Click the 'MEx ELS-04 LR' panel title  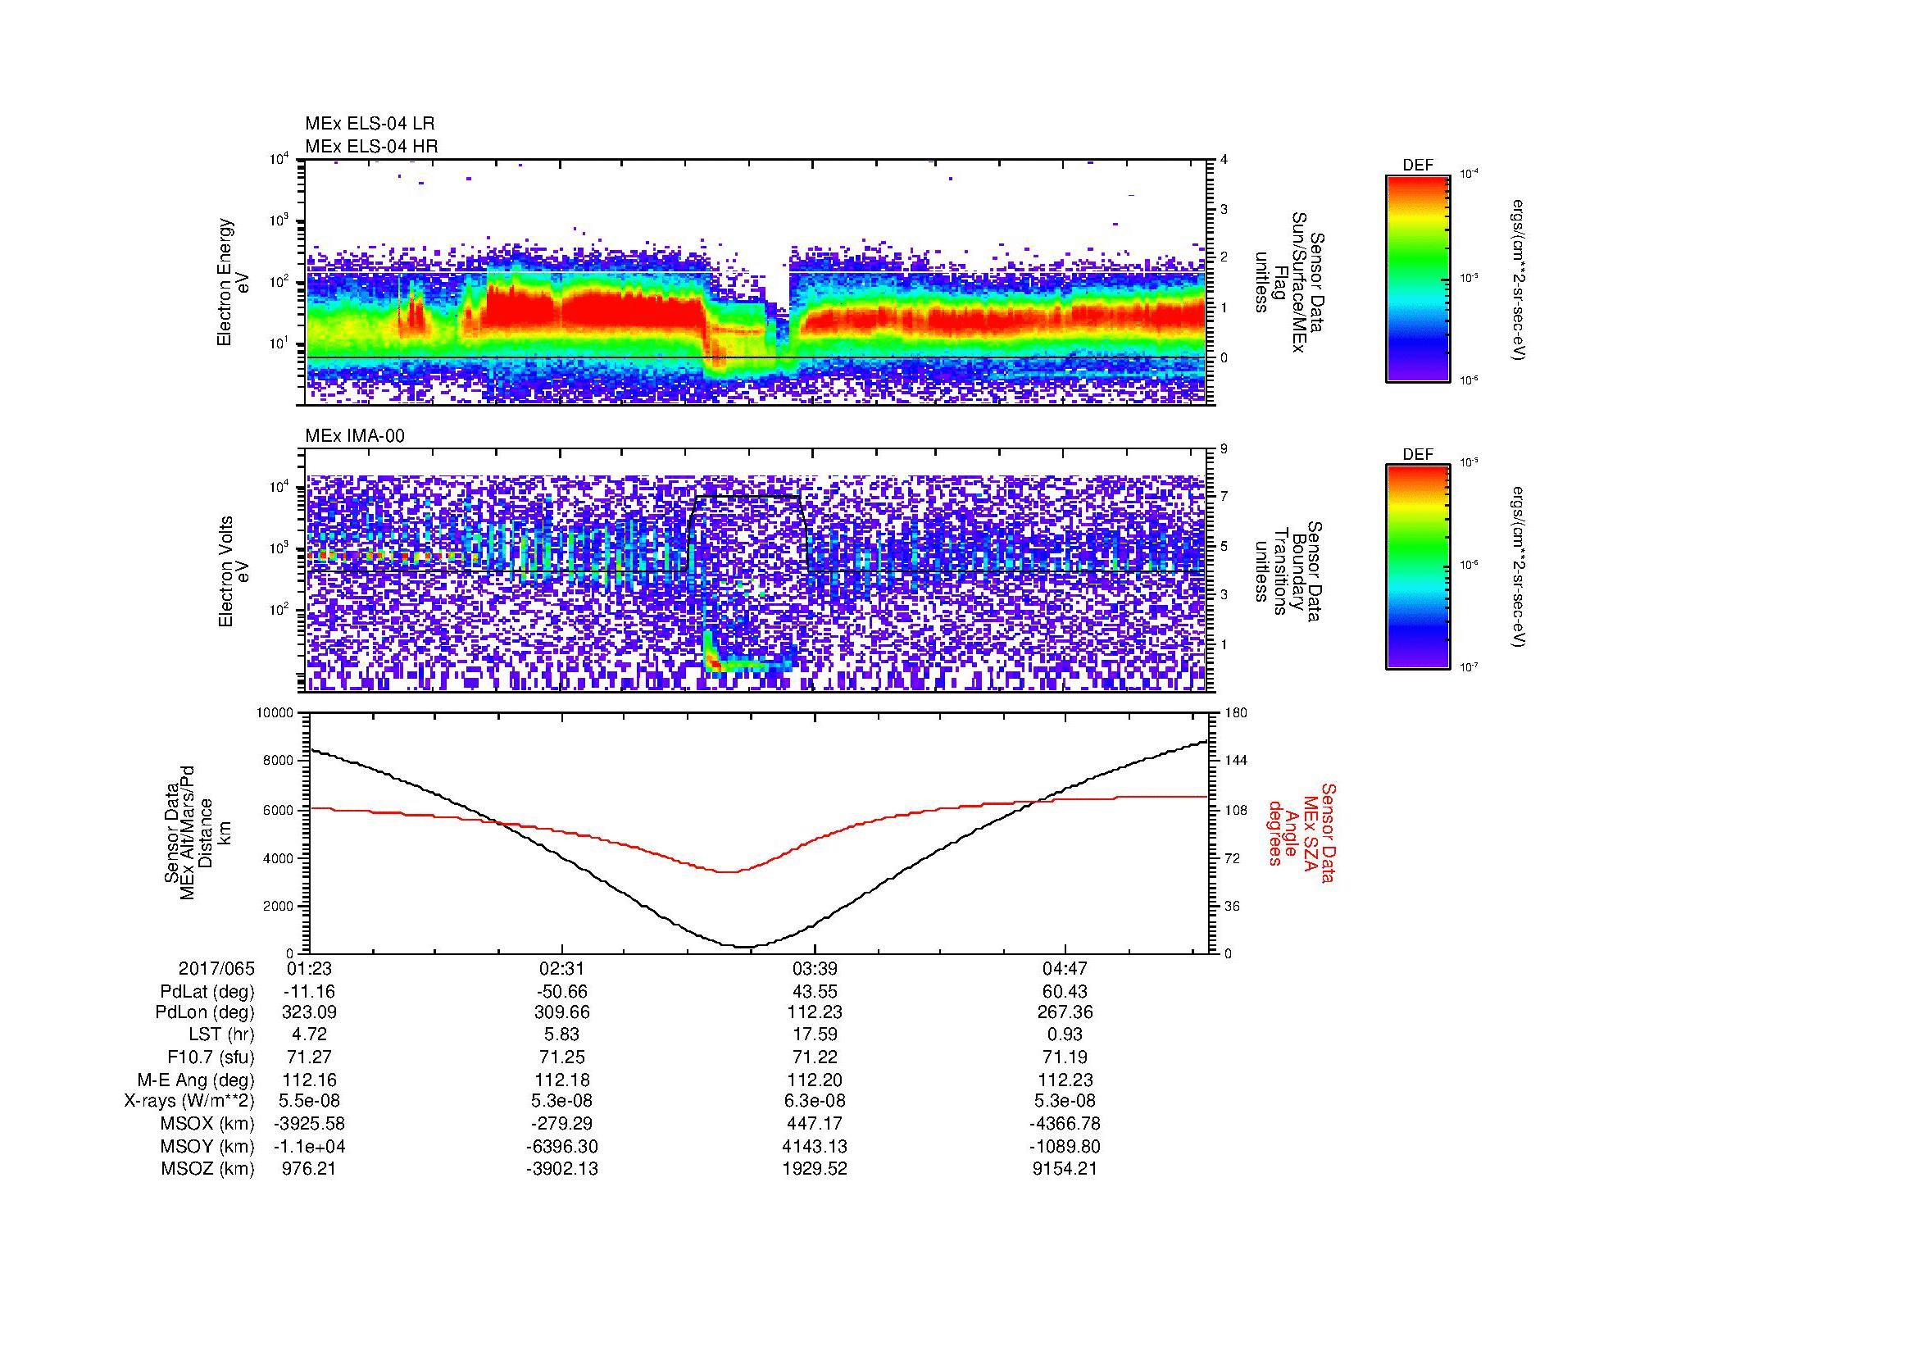tap(370, 124)
